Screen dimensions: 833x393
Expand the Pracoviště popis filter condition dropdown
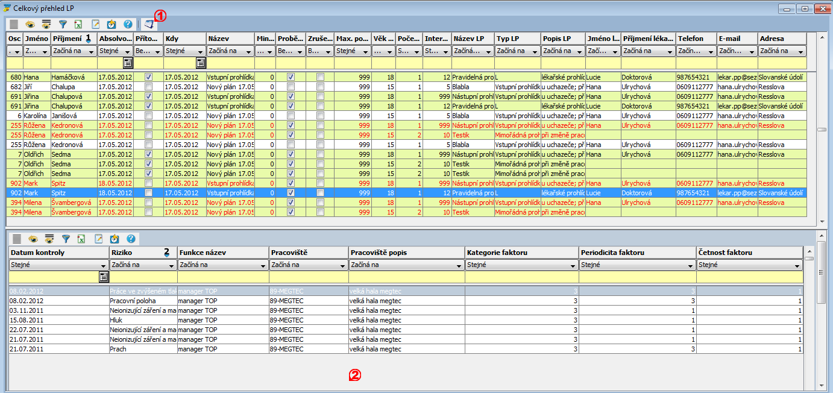point(458,265)
